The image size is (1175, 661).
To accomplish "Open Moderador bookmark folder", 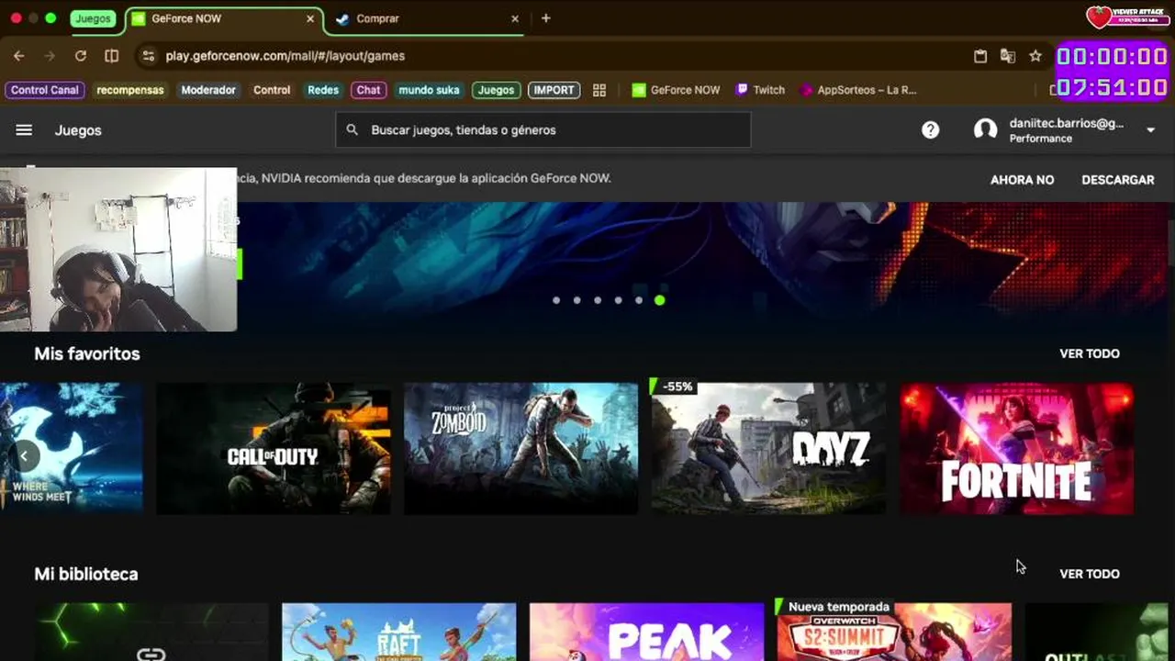I will [x=208, y=90].
